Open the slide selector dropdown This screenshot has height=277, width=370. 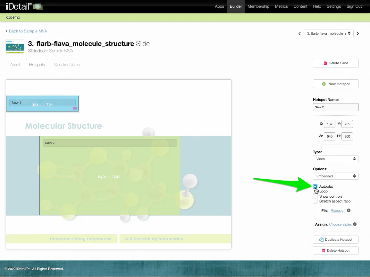328,33
